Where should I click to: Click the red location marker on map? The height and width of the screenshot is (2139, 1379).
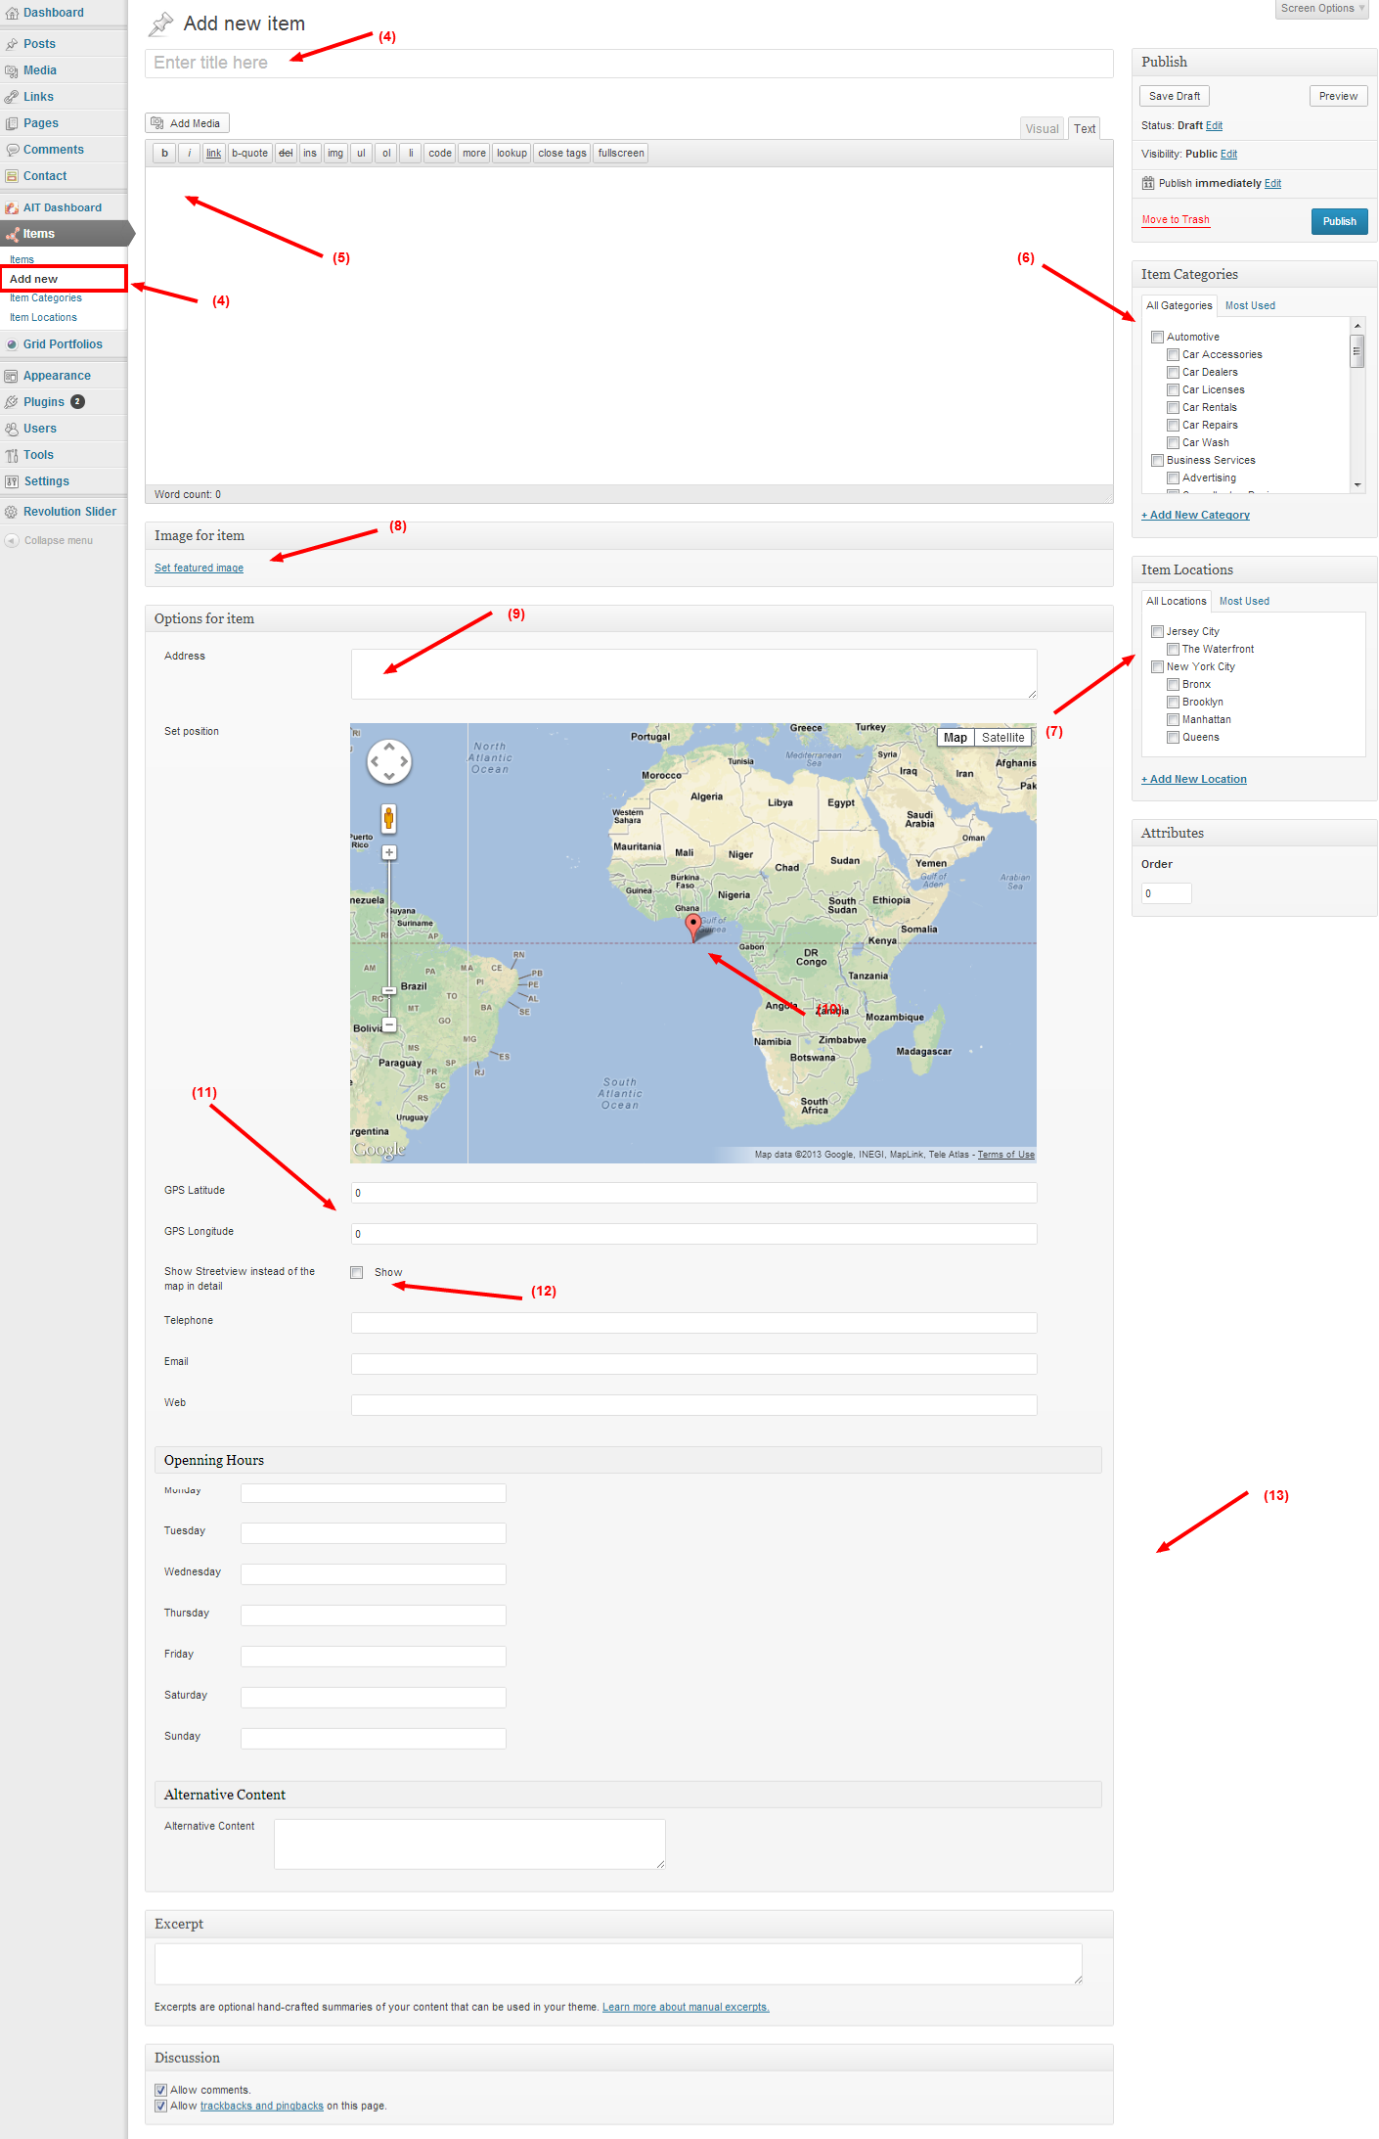point(693,925)
